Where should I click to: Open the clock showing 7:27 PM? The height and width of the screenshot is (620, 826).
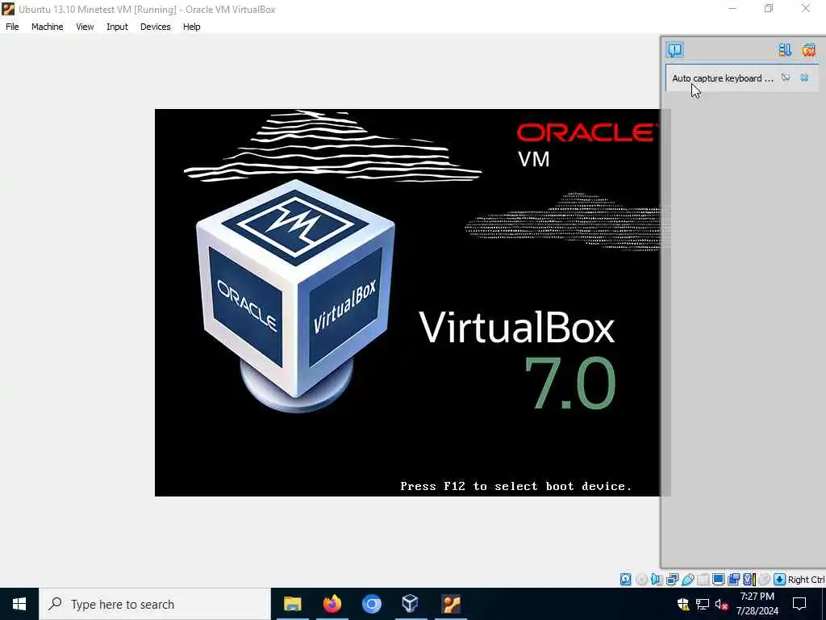coord(757,604)
